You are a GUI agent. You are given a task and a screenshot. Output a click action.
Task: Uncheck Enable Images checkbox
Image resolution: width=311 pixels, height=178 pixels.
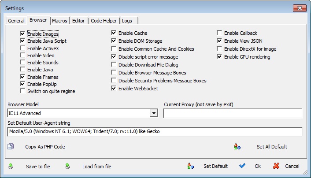pos(22,33)
